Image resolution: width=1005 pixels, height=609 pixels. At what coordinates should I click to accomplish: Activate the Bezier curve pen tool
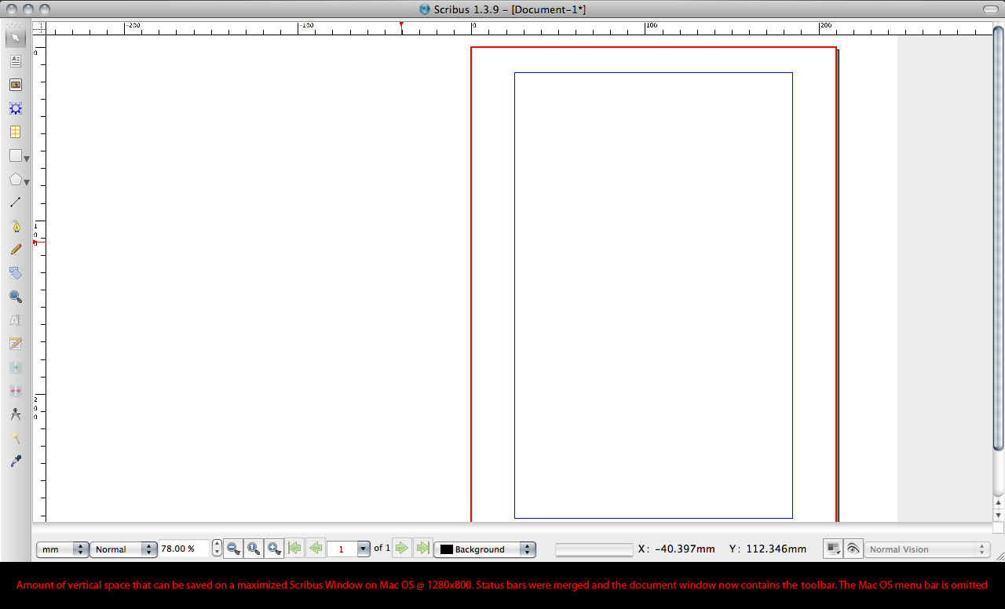click(16, 226)
